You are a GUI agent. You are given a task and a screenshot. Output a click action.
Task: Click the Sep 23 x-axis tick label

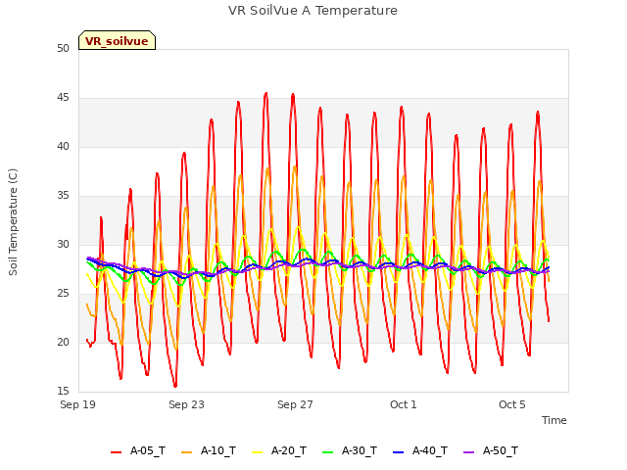[186, 404]
